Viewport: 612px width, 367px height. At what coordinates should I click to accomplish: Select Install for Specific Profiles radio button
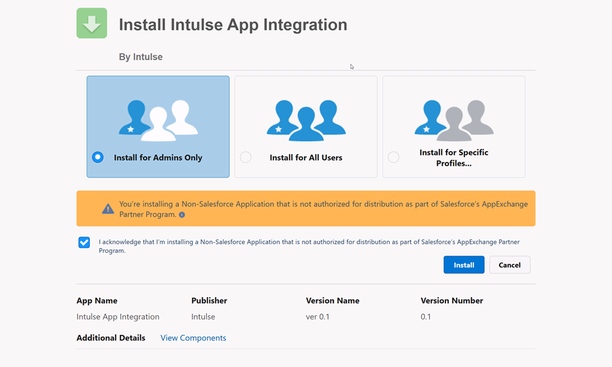coord(394,157)
